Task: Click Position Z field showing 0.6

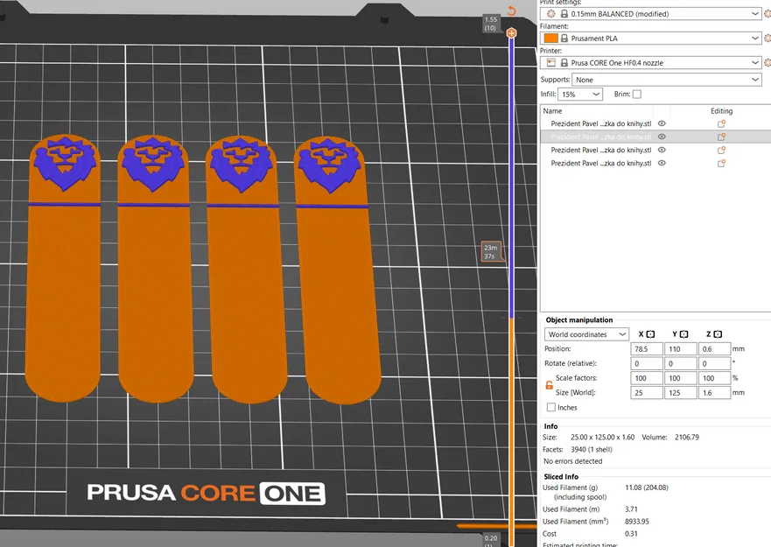Action: pos(714,348)
